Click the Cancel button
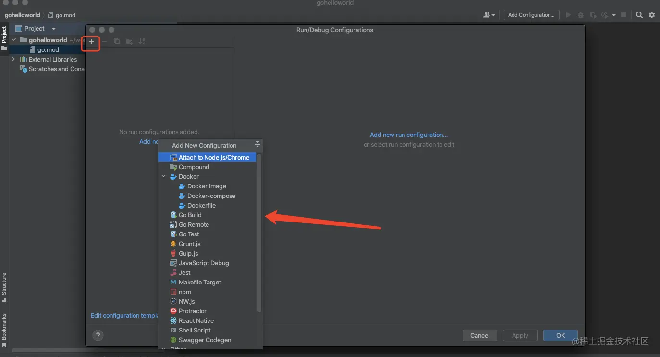660x357 pixels. tap(480, 335)
